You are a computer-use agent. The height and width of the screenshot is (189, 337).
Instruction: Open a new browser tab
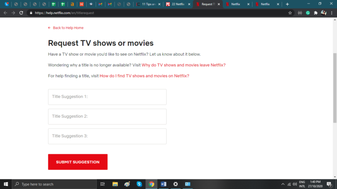tap(288, 4)
